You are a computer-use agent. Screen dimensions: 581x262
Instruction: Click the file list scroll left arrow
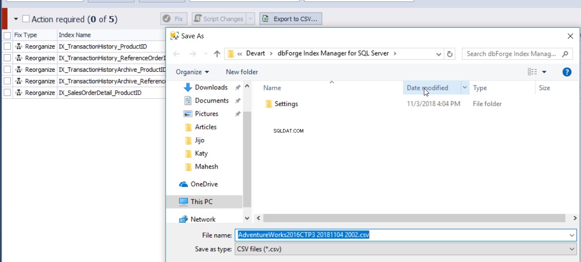[x=258, y=218]
